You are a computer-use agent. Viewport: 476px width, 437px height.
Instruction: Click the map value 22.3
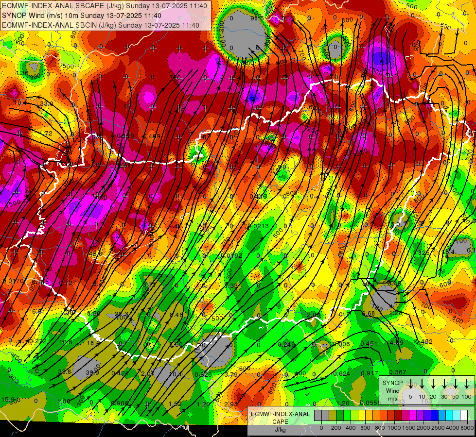[x=122, y=314]
